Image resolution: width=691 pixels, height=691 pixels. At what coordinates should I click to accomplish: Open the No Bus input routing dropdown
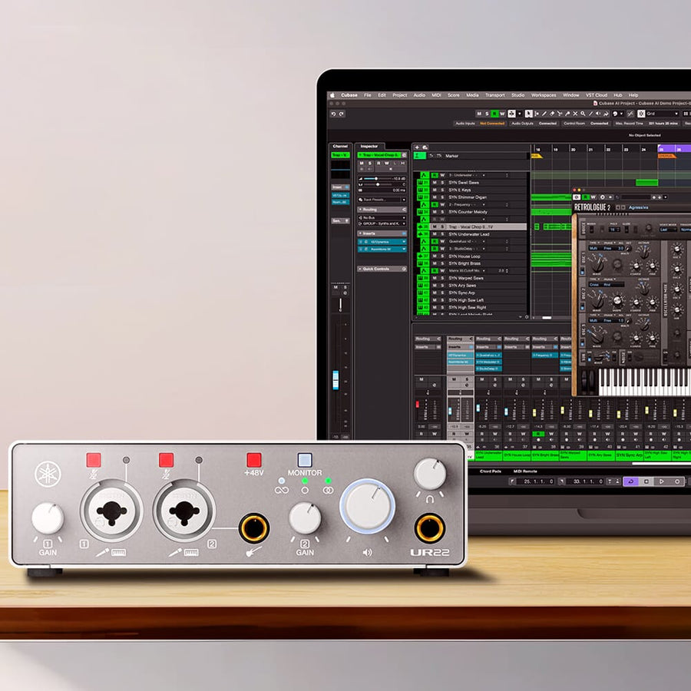382,218
